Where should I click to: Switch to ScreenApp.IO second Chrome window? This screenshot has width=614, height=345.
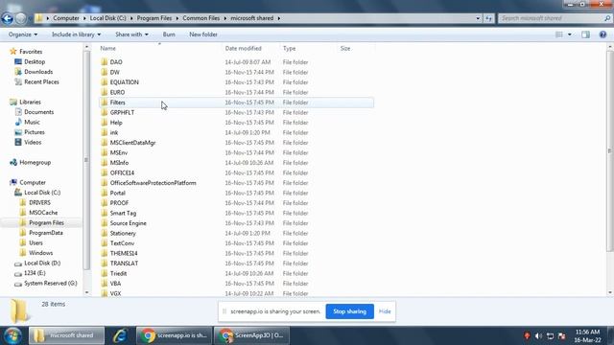point(251,335)
